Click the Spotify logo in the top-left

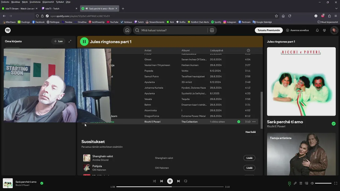click(x=8, y=30)
